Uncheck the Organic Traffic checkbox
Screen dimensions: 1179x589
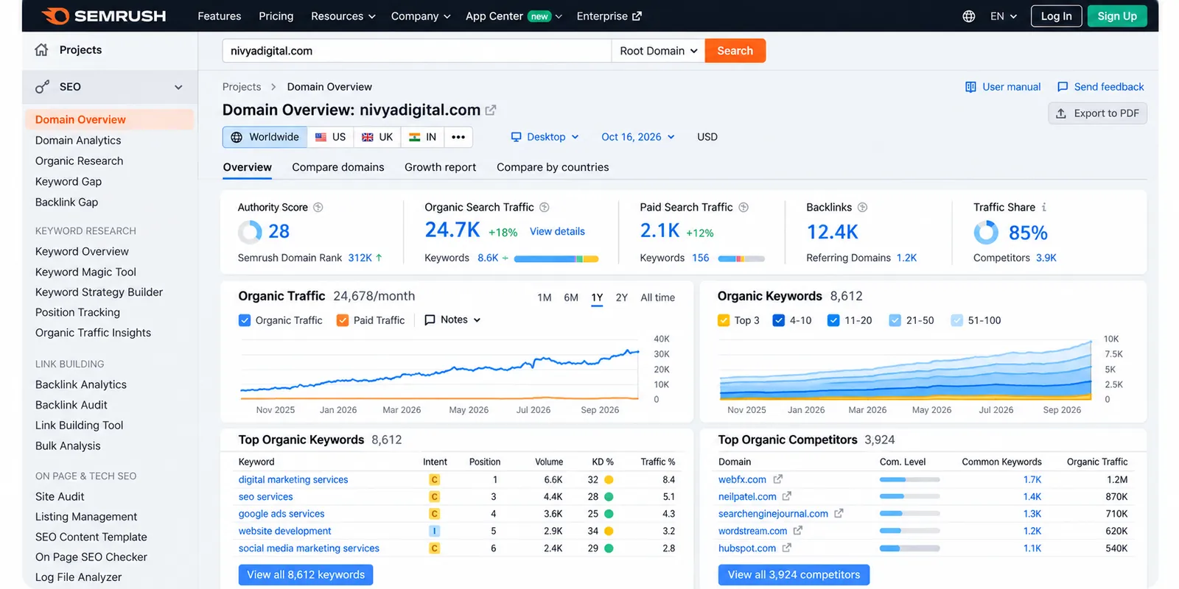point(245,320)
